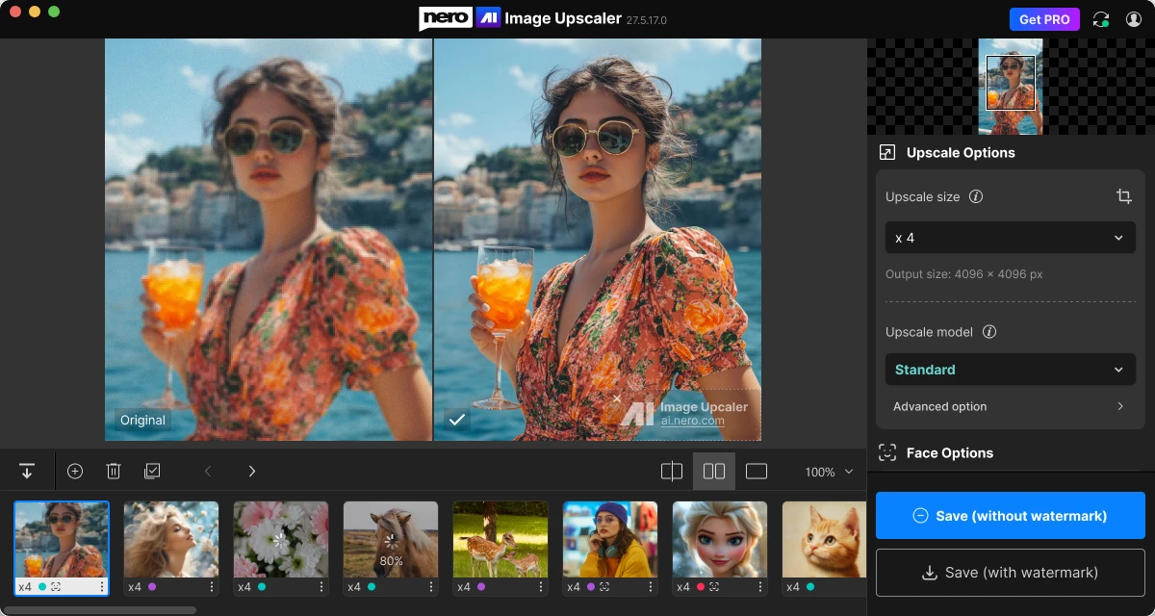
Task: Open the user account profile icon
Action: (1134, 19)
